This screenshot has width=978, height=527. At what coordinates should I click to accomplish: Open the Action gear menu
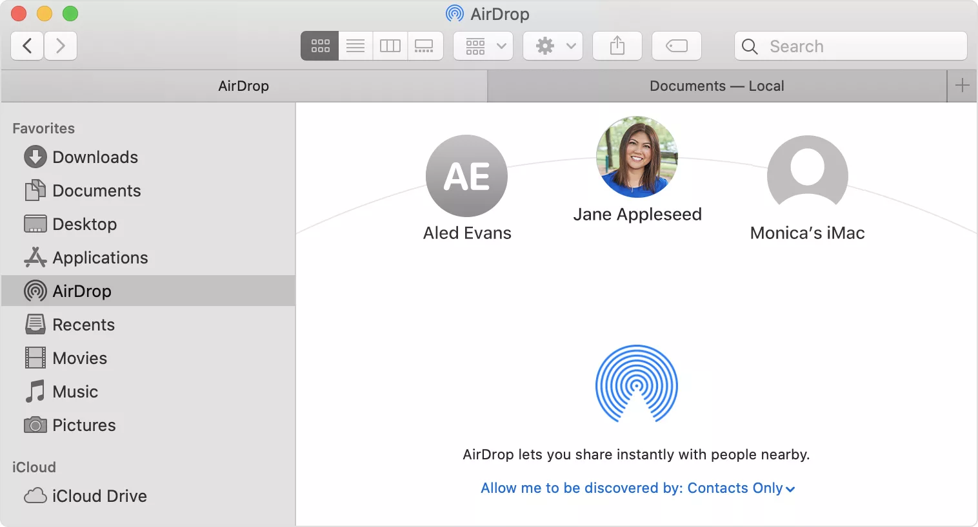552,46
